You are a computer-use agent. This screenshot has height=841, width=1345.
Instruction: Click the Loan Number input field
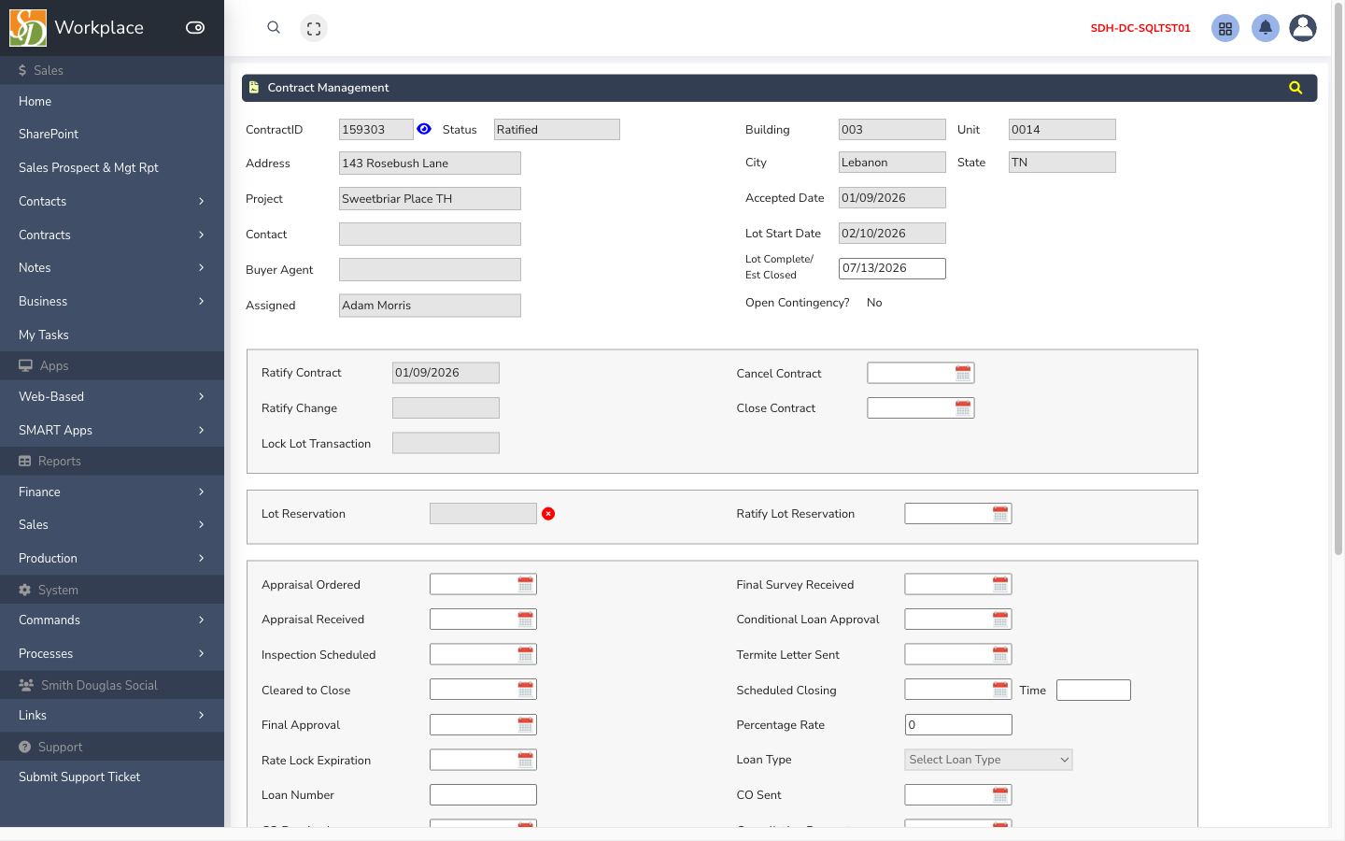(483, 795)
